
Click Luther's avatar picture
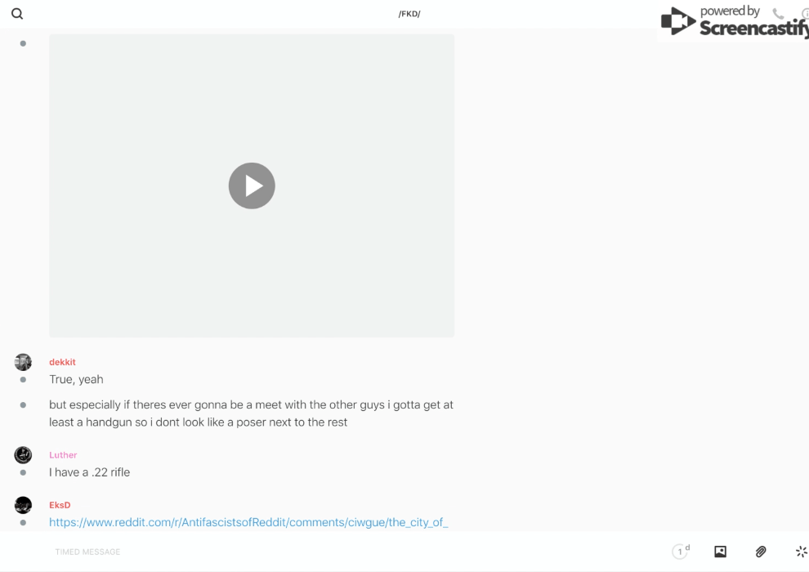coord(23,455)
